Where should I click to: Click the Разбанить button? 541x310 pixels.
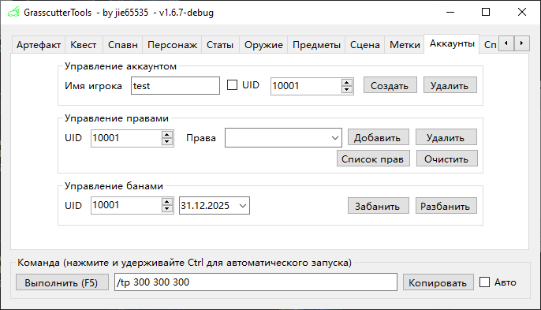(446, 206)
